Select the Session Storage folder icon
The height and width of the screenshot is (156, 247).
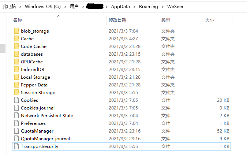[16, 93]
